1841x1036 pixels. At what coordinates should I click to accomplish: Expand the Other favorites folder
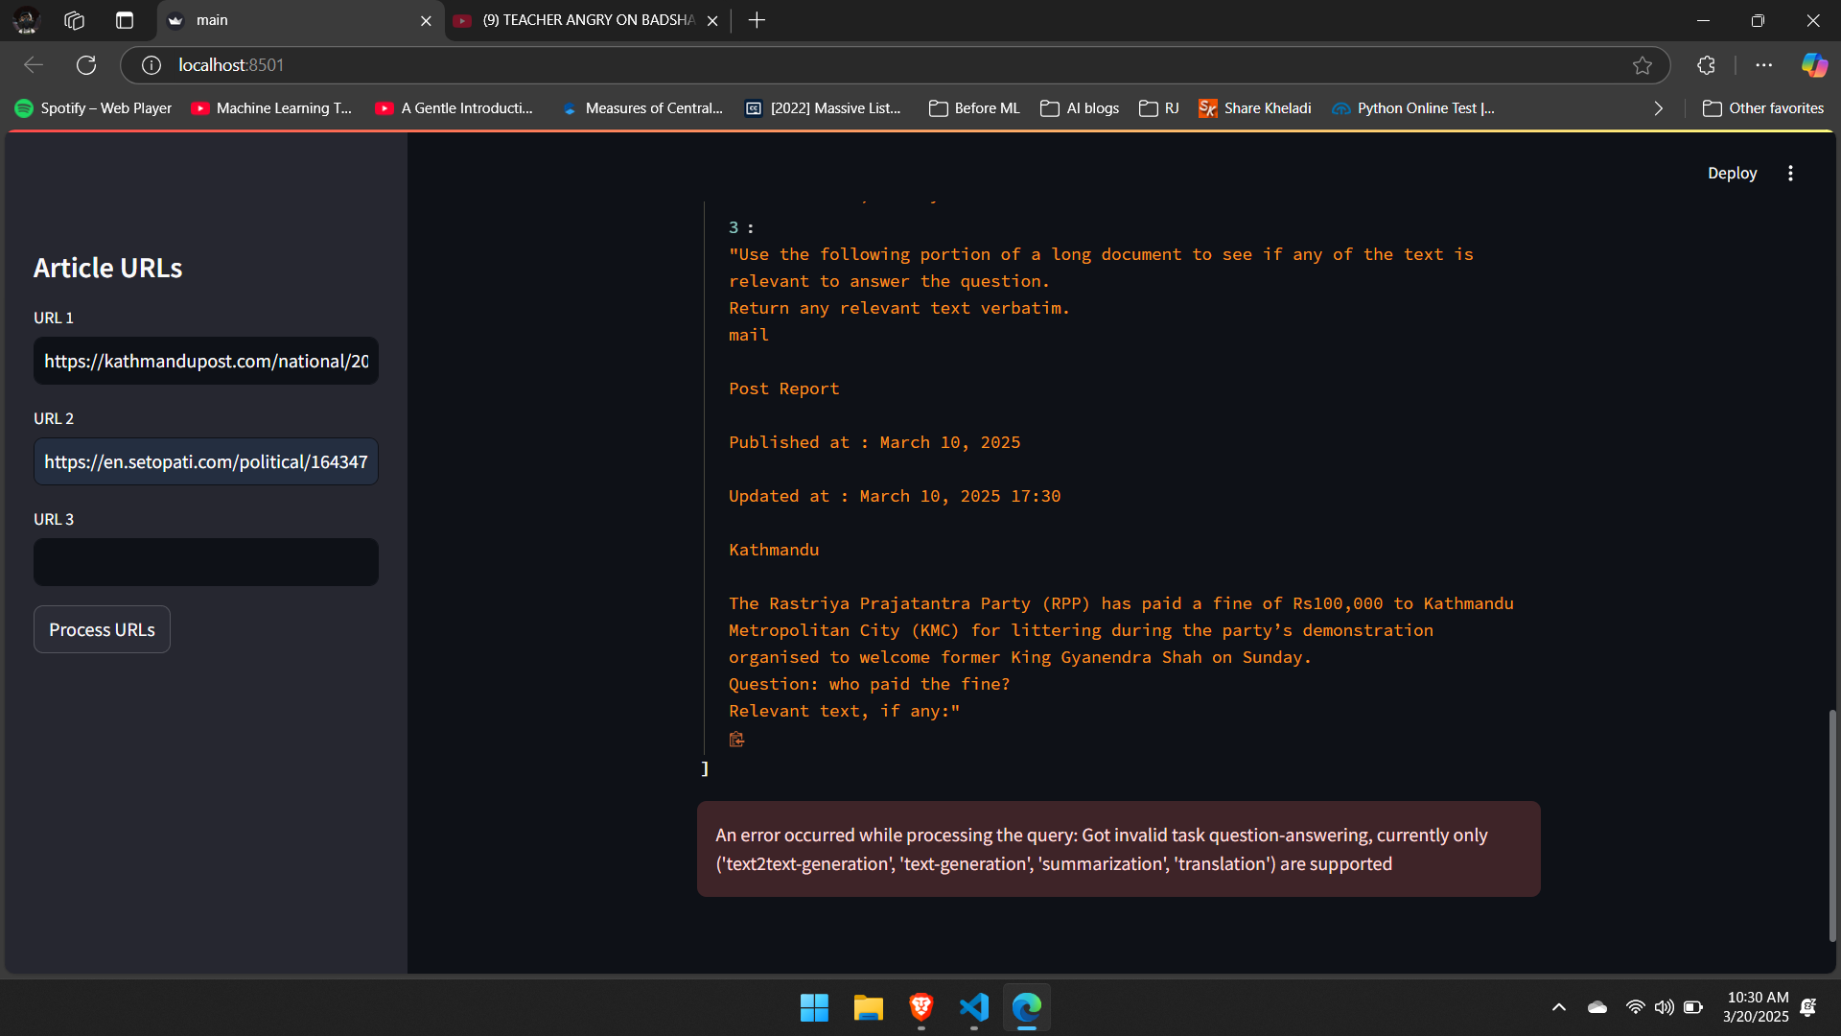click(1763, 108)
